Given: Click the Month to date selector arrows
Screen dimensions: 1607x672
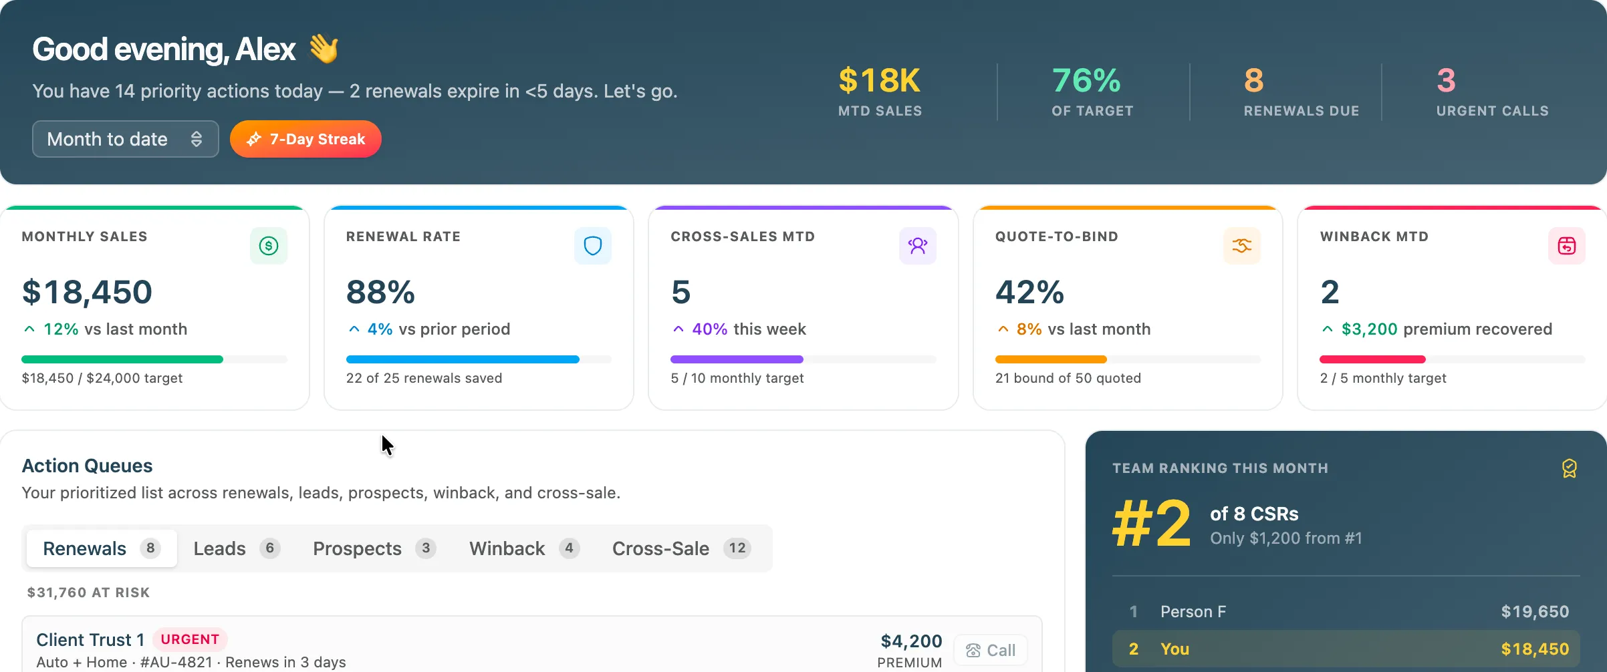Looking at the screenshot, I should tap(197, 139).
